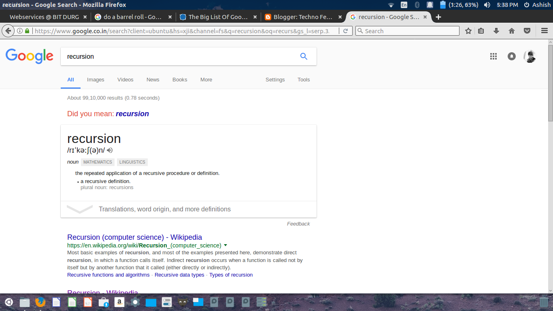Switch to The Big List Of Goo... tab
The height and width of the screenshot is (311, 553).
click(x=218, y=17)
